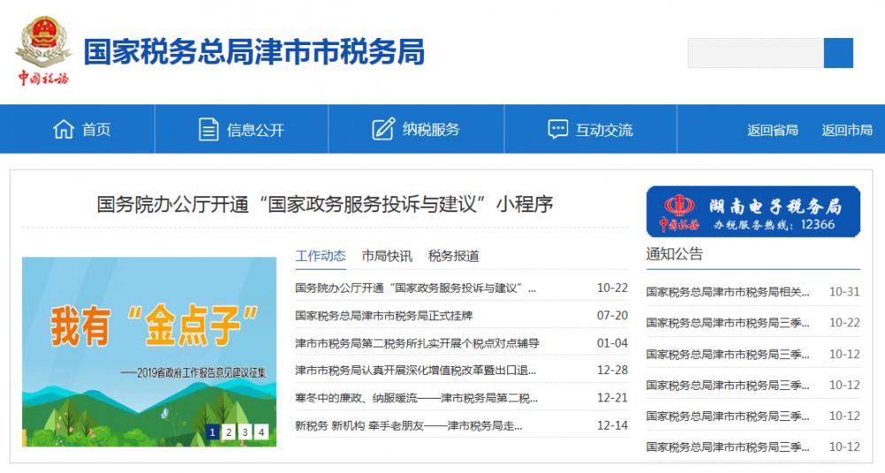Click the home icon in navigation bar
The height and width of the screenshot is (473, 885).
63,129
